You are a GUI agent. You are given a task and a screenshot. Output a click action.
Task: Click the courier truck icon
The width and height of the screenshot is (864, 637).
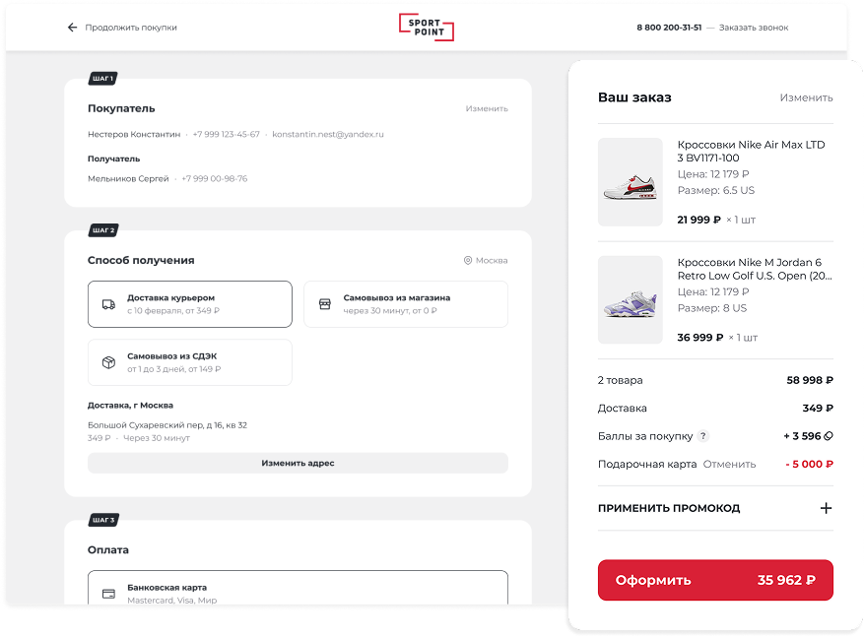(x=109, y=304)
